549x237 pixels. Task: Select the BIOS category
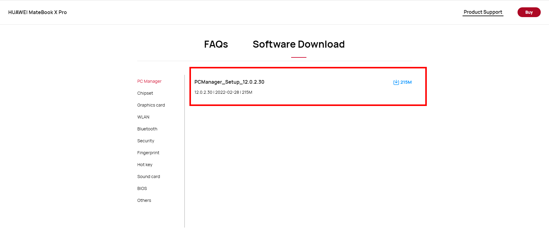(x=142, y=188)
